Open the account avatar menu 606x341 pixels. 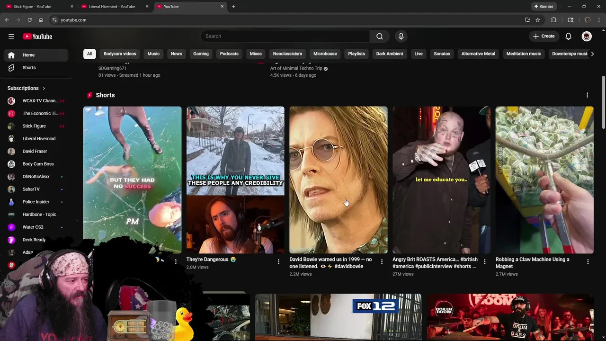[587, 36]
